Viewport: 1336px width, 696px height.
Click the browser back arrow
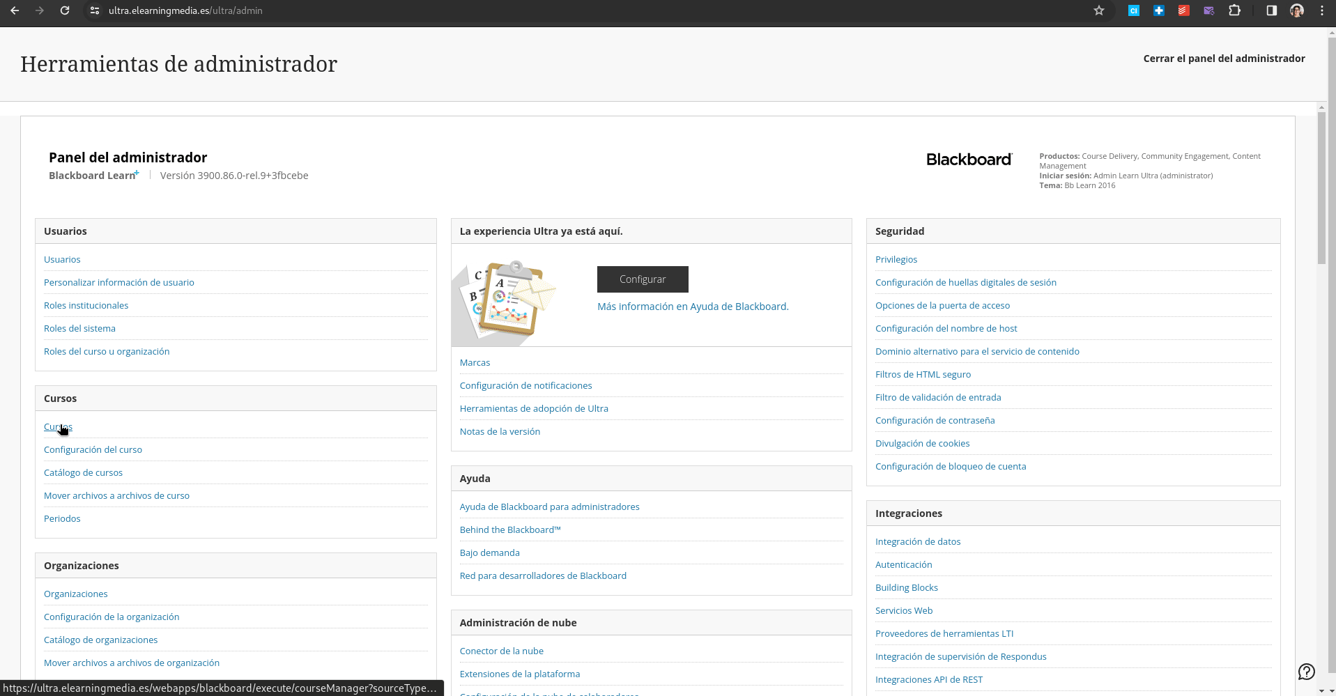(x=15, y=10)
